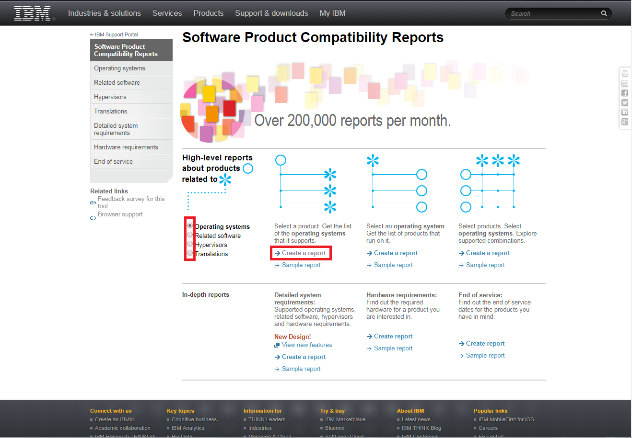Open the Create an IBMid footer link

114,419
